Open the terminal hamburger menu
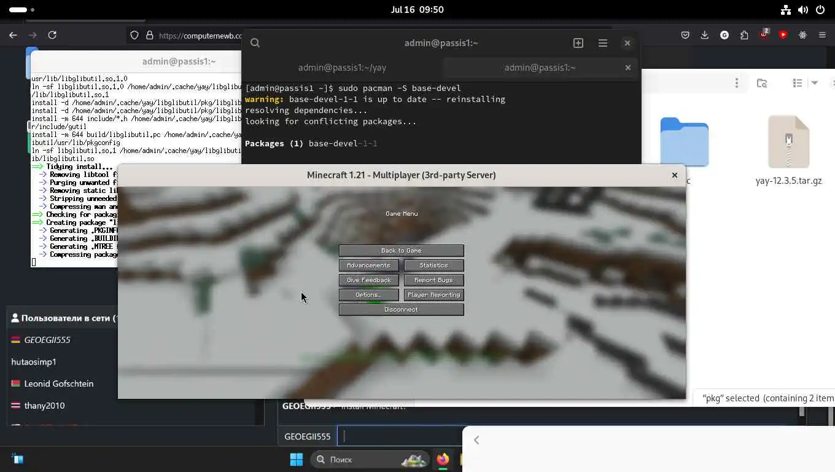This screenshot has height=472, width=835. click(x=603, y=43)
